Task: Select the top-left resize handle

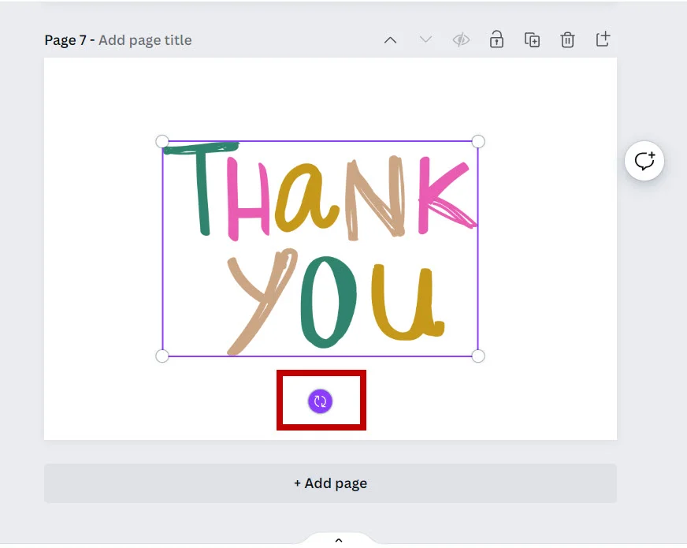Action: (x=162, y=142)
